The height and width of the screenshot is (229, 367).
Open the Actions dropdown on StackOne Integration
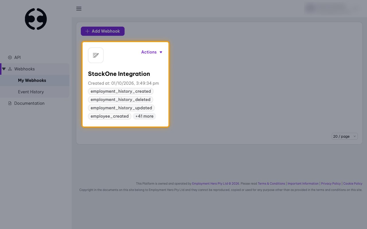pyautogui.click(x=152, y=52)
